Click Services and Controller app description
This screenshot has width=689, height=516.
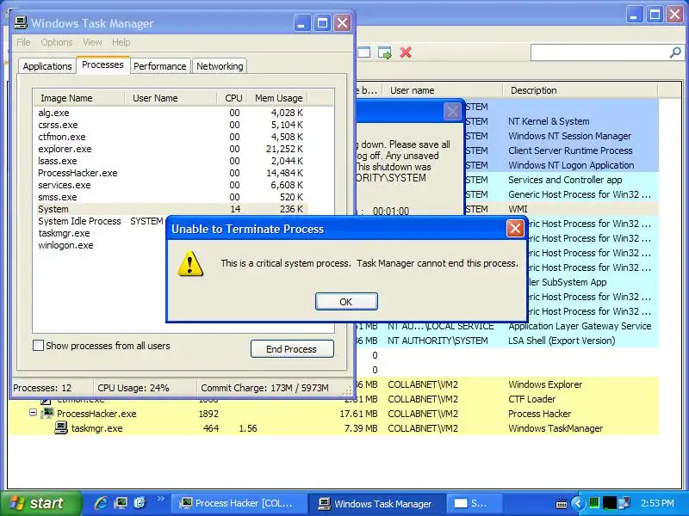(x=565, y=180)
